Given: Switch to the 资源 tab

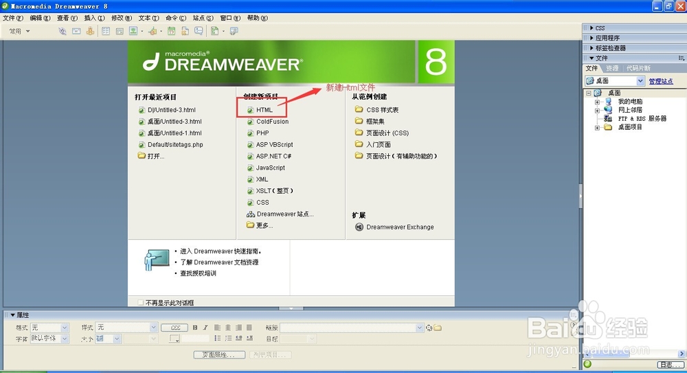Looking at the screenshot, I should tap(612, 69).
